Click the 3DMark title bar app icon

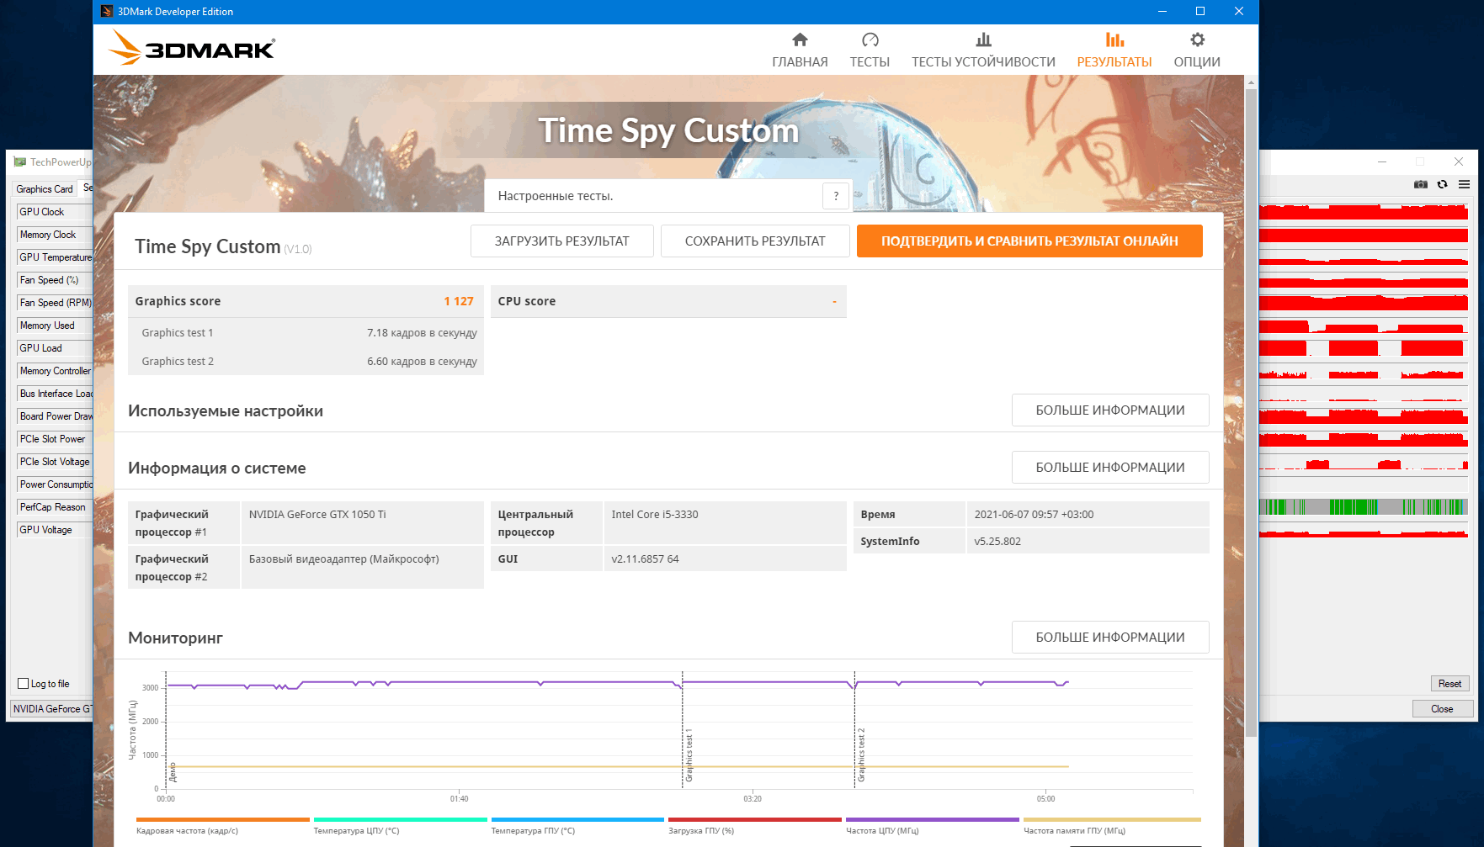(107, 11)
